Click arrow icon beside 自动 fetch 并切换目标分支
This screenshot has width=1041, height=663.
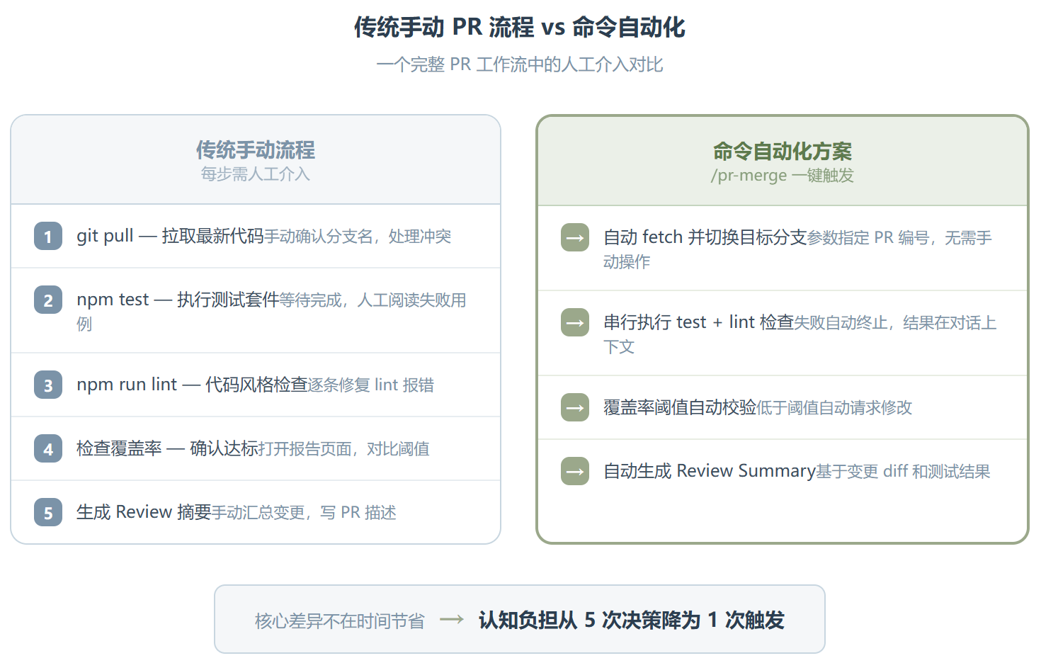[x=575, y=238]
